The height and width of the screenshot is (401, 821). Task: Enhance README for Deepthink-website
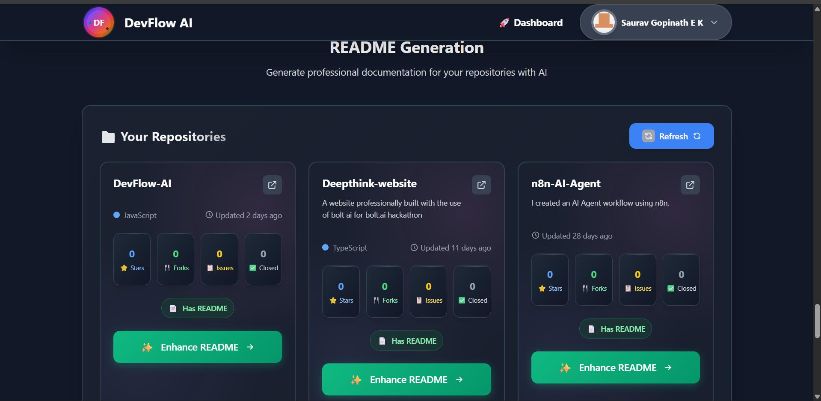(406, 380)
